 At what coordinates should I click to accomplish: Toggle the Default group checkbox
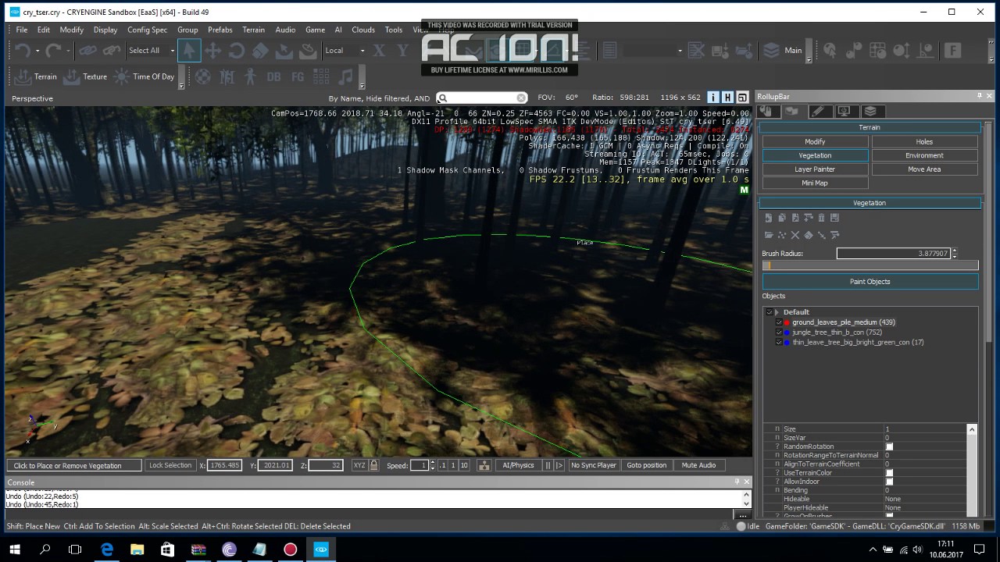770,312
